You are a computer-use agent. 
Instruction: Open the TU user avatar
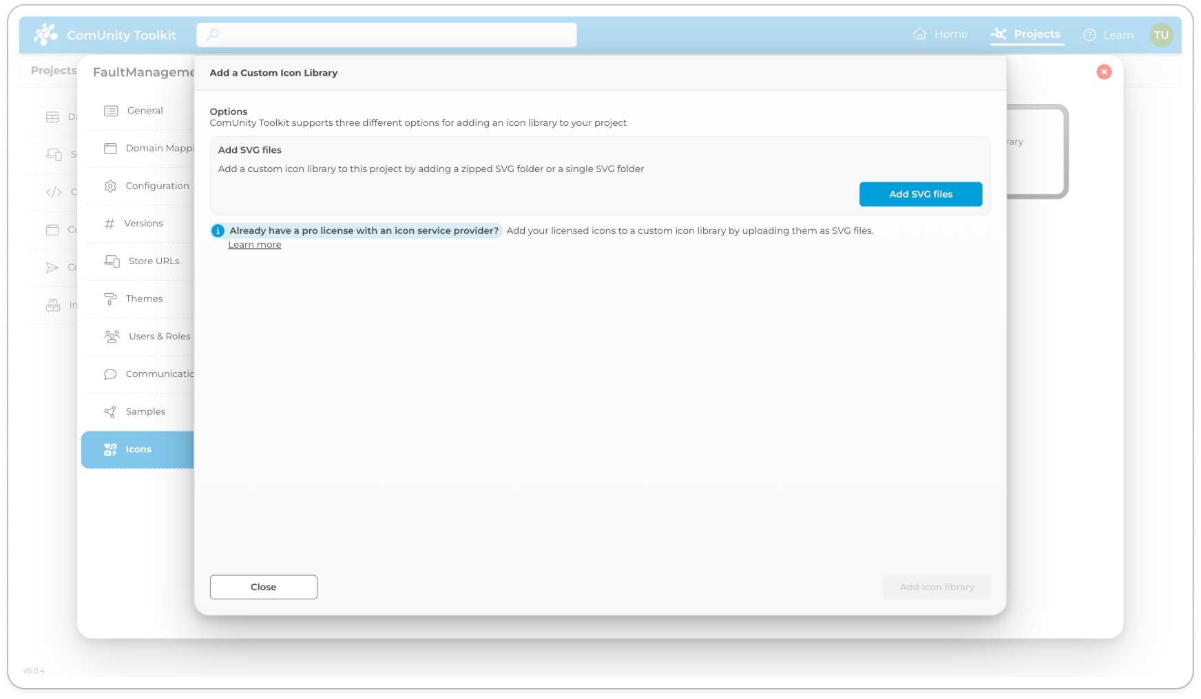pyautogui.click(x=1161, y=35)
